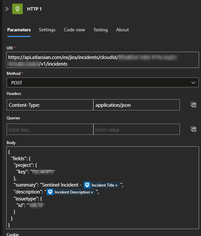201x236 pixels.
Task: Expand Method dropdown via chevron arrow
Action: pyautogui.click(x=193, y=83)
